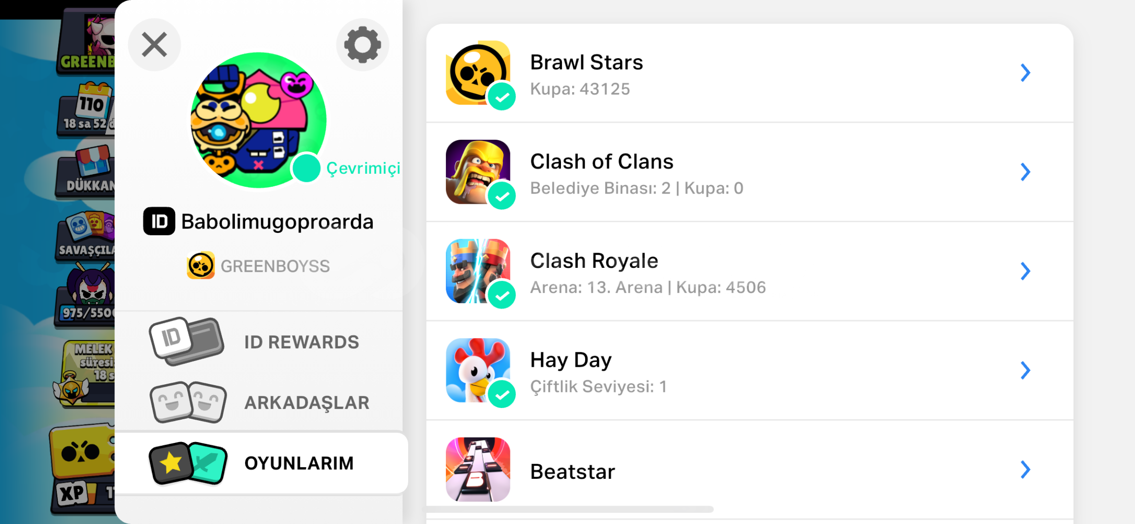Click the profile avatar picture
Viewport: 1135px width, 524px height.
[258, 120]
